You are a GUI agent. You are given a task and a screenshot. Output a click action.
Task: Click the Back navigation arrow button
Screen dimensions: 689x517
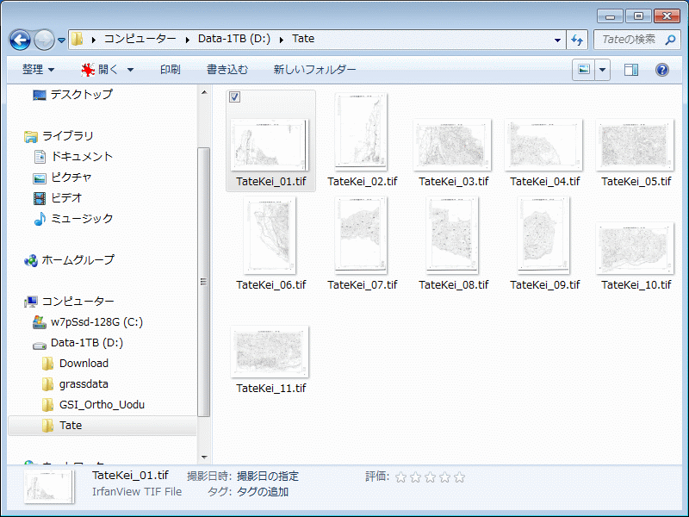[x=21, y=40]
